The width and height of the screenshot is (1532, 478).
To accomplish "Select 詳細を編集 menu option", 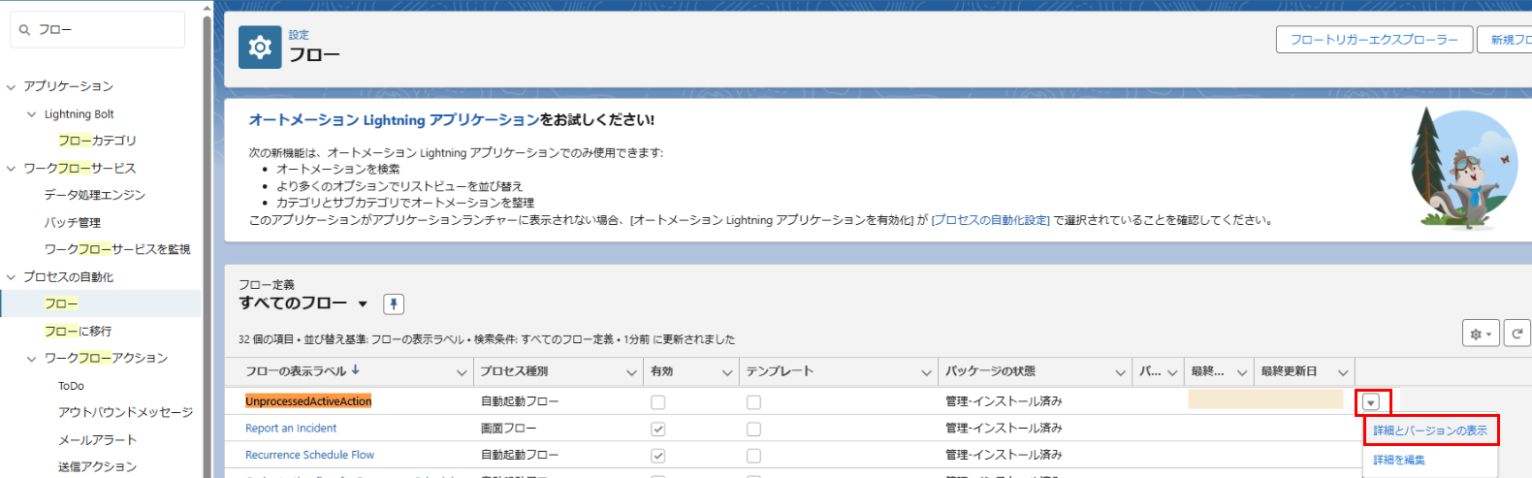I will pos(1399,461).
